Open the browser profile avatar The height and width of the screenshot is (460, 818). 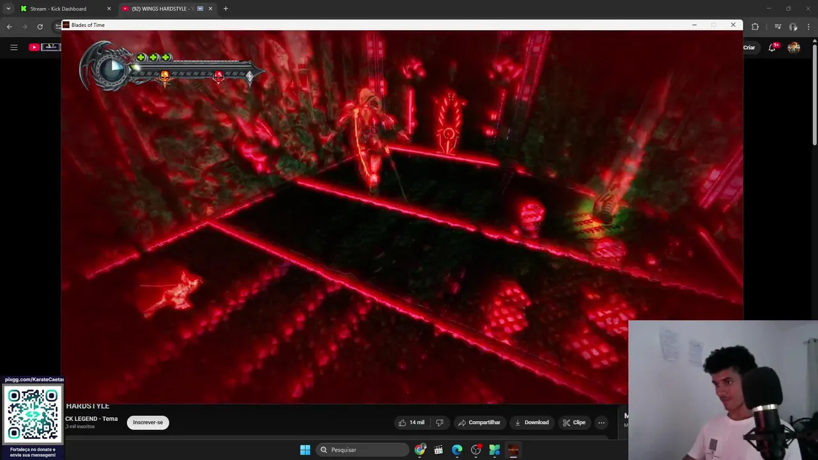[793, 27]
